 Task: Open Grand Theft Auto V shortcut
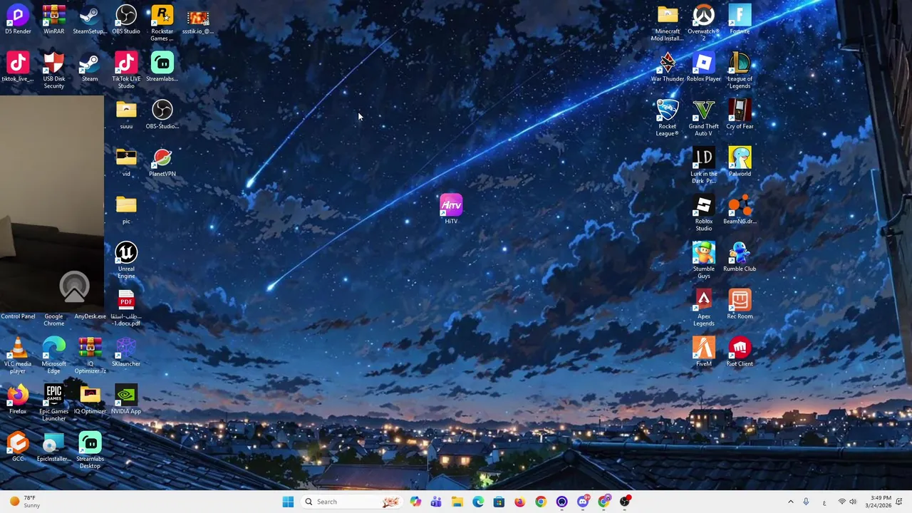(x=703, y=118)
